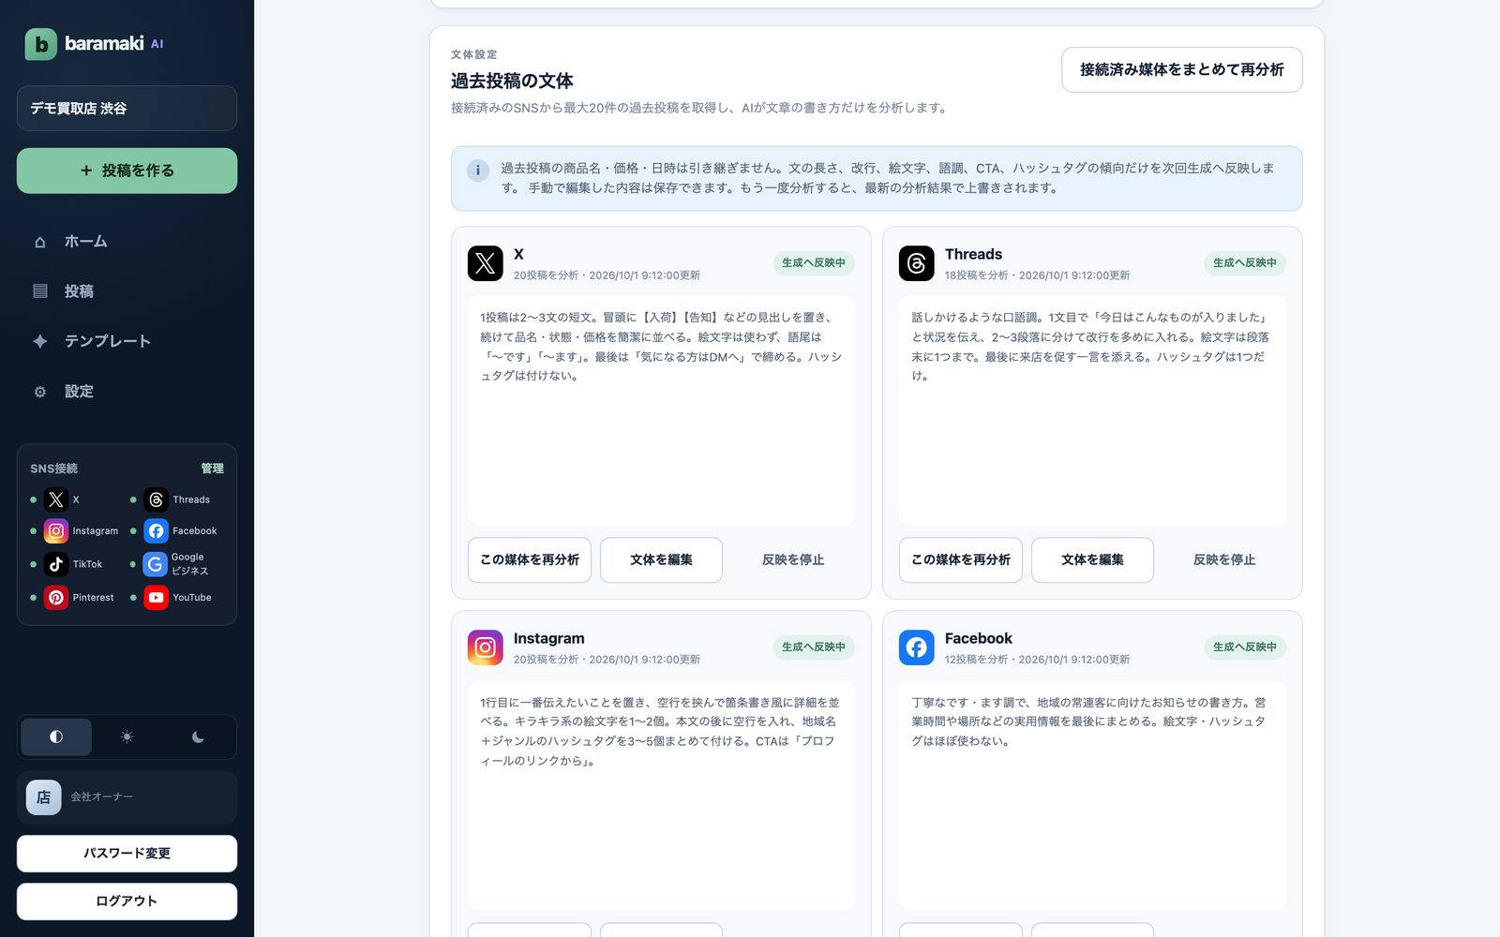The width and height of the screenshot is (1500, 937).
Task: Click the Instagram card style description text
Action: pyautogui.click(x=661, y=732)
